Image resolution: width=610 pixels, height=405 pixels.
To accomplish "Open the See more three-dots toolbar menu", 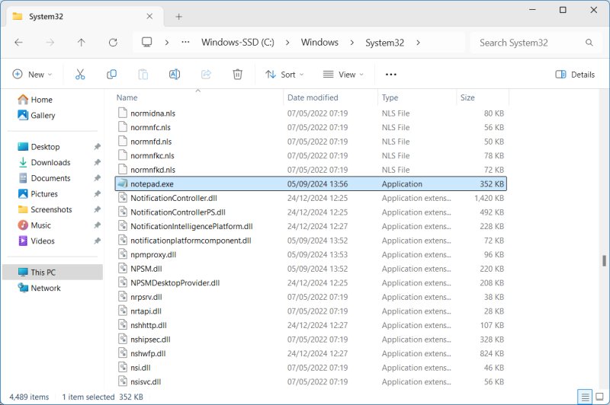I will point(391,75).
